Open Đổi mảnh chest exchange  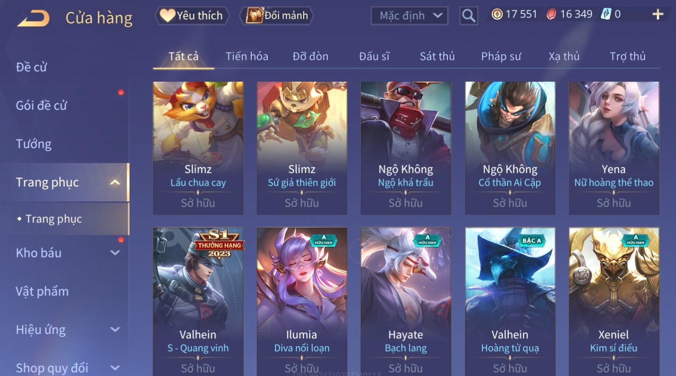pos(277,16)
